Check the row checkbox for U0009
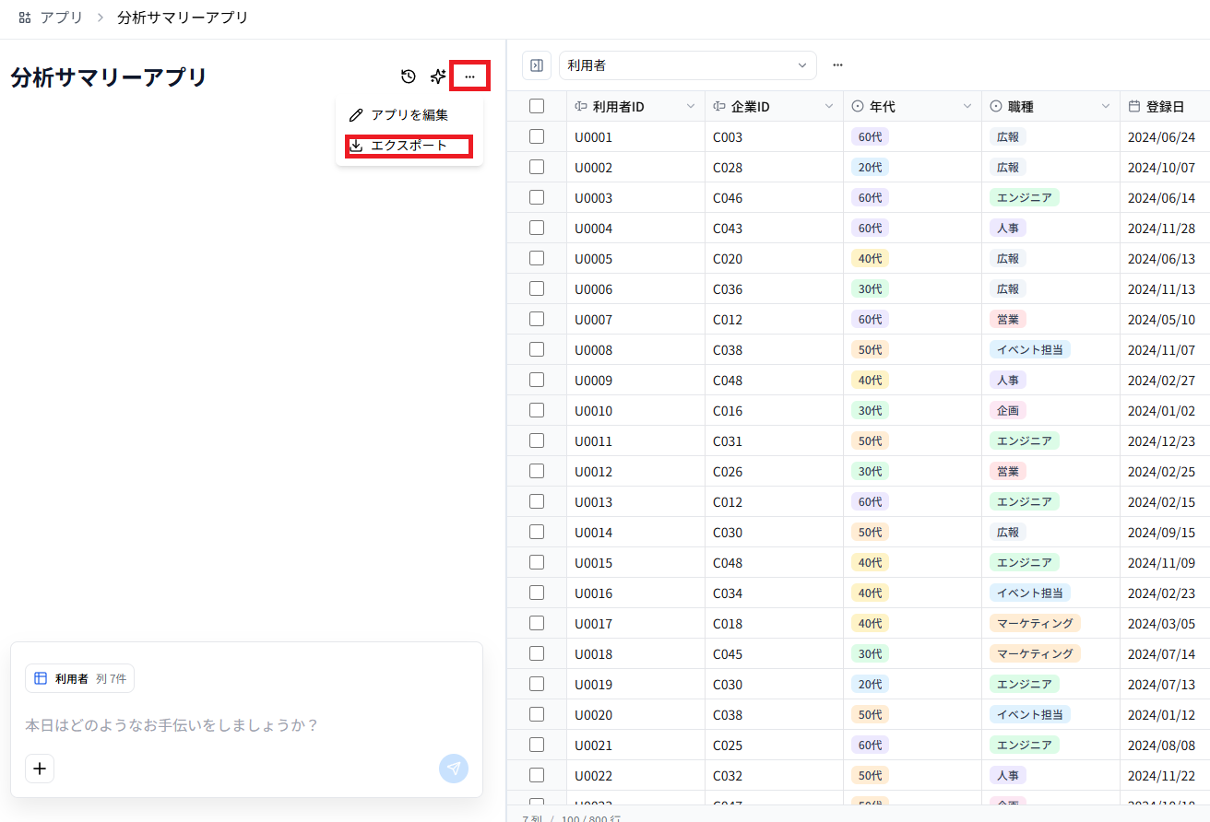This screenshot has width=1210, height=822. click(x=537, y=380)
